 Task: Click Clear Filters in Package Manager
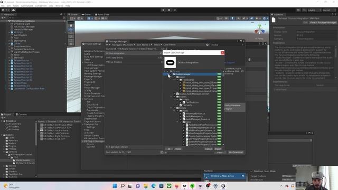point(169,45)
